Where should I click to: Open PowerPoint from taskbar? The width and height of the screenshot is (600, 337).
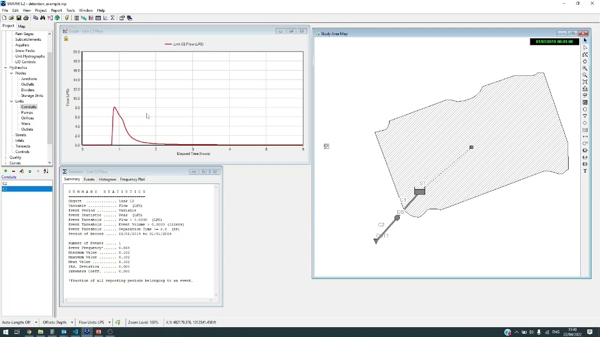98,332
